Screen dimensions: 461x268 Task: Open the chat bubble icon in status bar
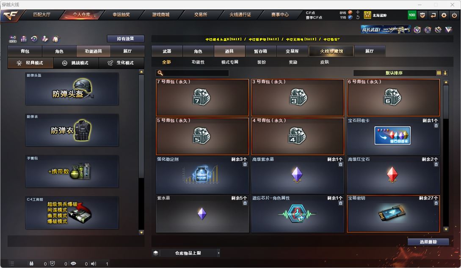pyautogui.click(x=73, y=264)
